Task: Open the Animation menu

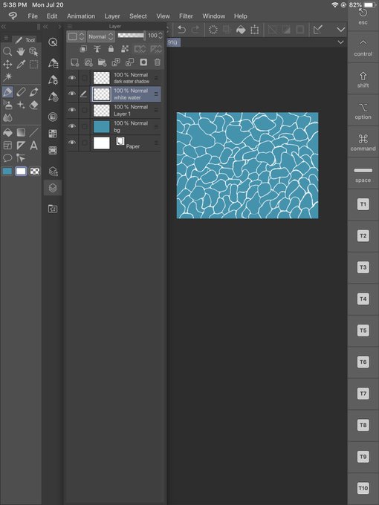Action: (x=81, y=16)
